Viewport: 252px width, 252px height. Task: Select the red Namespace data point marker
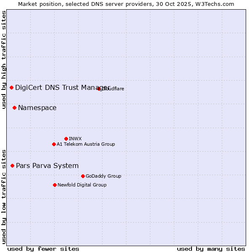(14, 108)
